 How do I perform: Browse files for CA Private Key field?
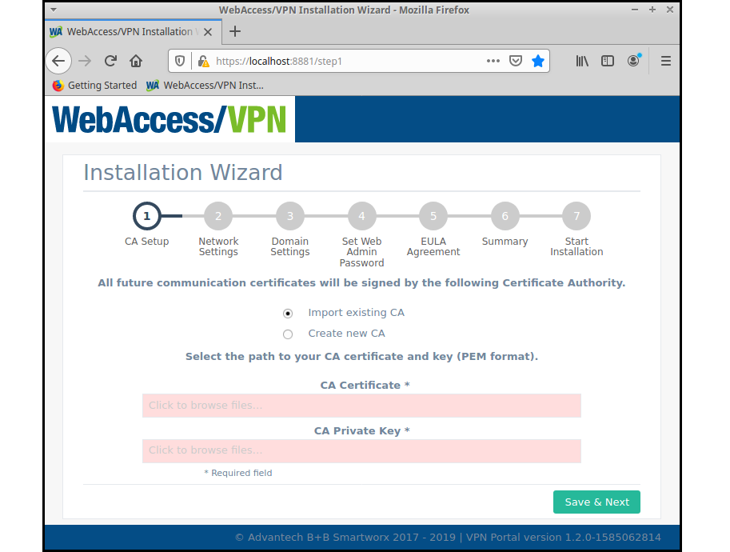(x=361, y=451)
